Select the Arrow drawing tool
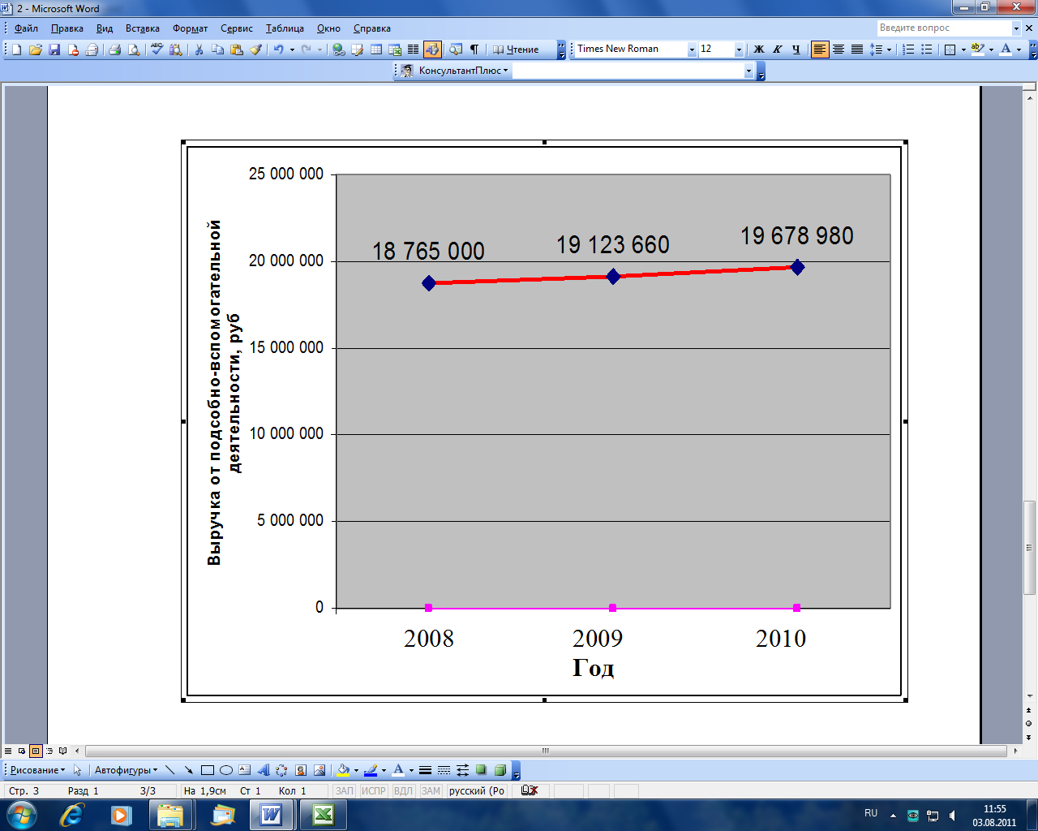The height and width of the screenshot is (831, 1038). pos(188,770)
